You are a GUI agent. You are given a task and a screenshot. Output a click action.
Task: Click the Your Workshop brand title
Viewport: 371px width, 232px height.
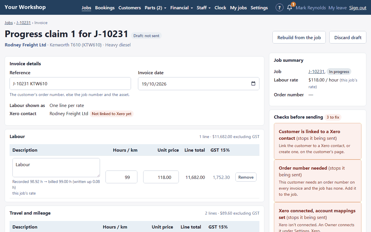pyautogui.click(x=25, y=7)
